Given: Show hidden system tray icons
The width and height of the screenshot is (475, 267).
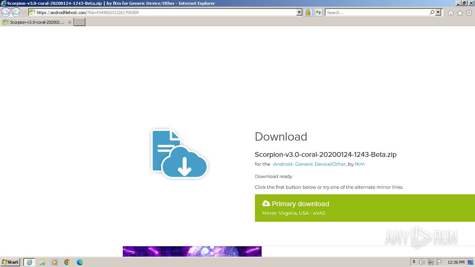Looking at the screenshot, I should (414, 262).
